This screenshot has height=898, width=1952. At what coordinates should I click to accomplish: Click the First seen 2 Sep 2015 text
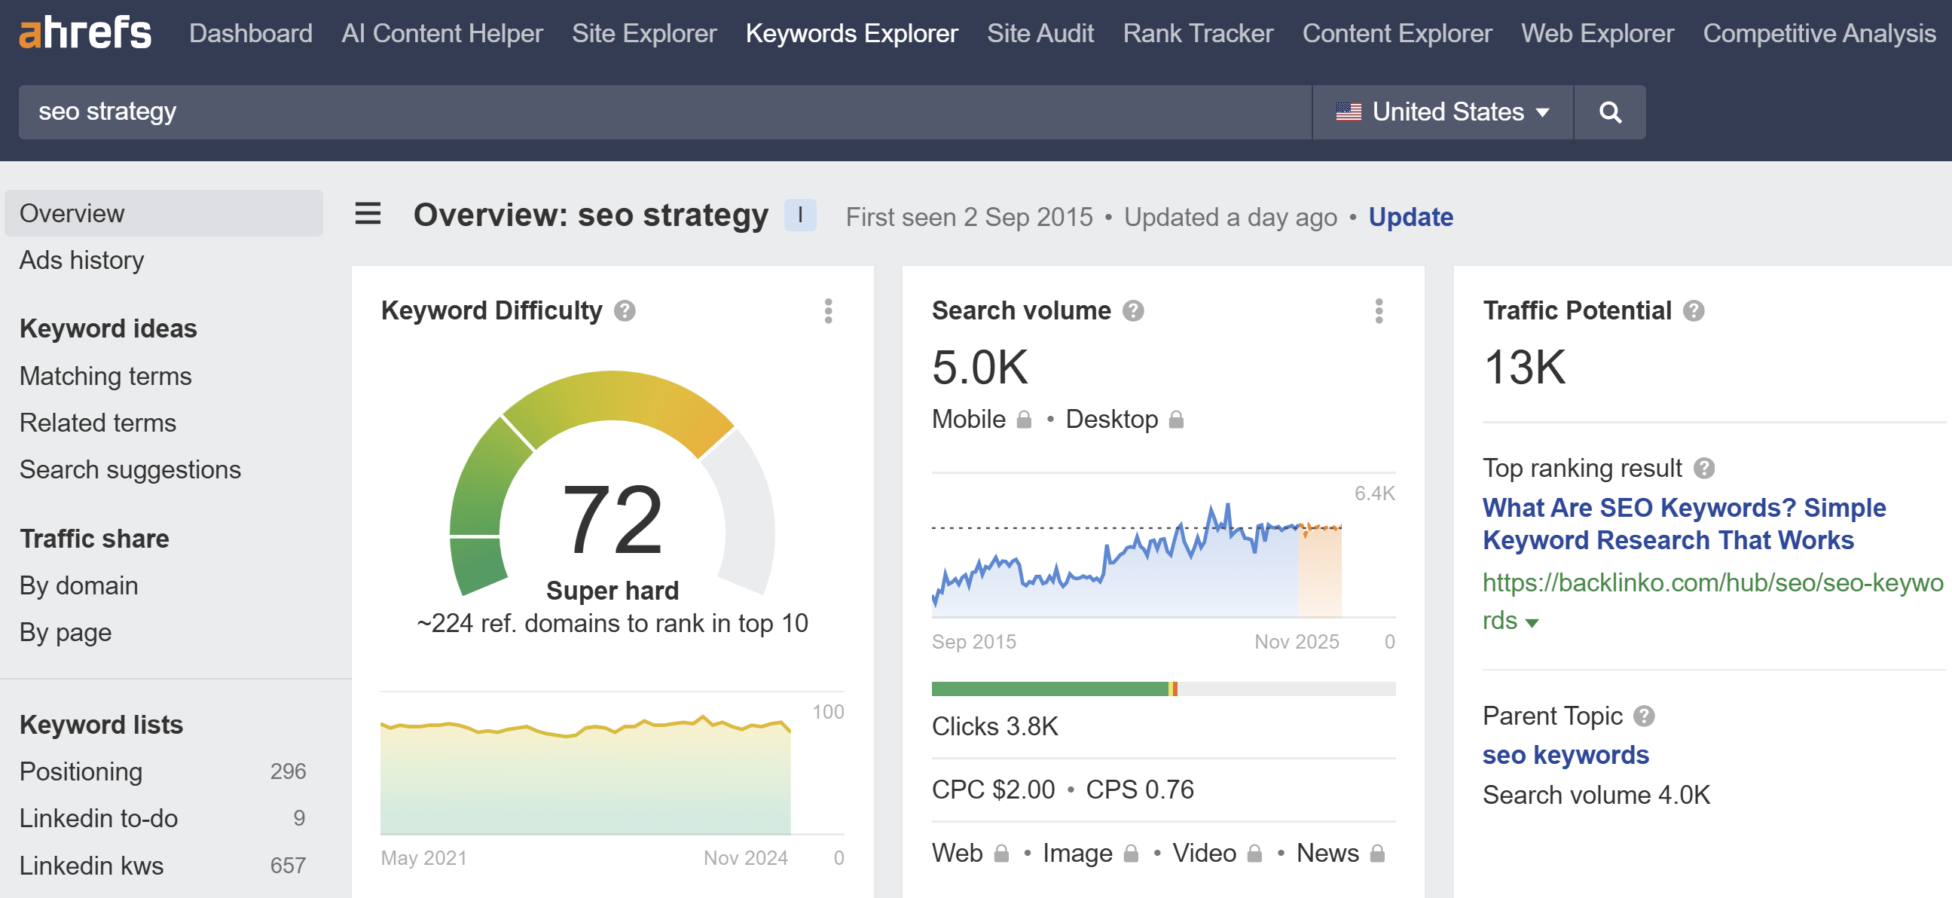tap(969, 217)
